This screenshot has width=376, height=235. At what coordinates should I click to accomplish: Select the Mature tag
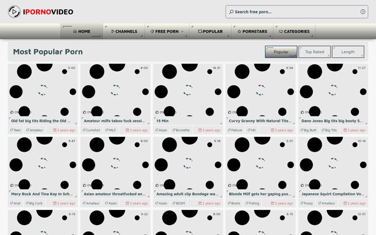click(x=235, y=130)
